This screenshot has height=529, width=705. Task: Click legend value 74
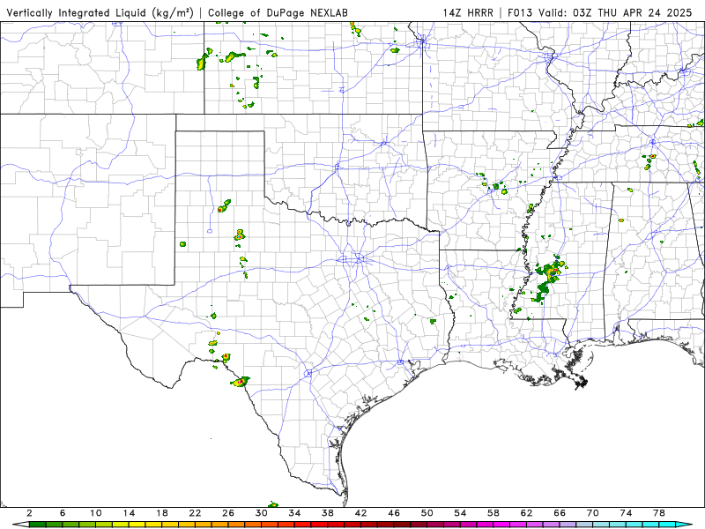[626, 513]
